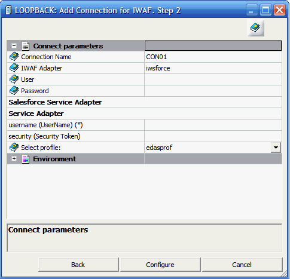Click application icon in title bar
The width and height of the screenshot is (290, 279).
click(x=8, y=10)
